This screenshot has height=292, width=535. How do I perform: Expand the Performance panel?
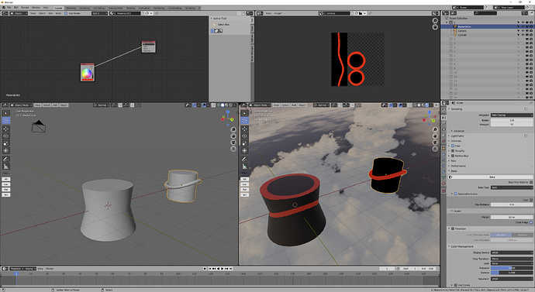pyautogui.click(x=458, y=166)
